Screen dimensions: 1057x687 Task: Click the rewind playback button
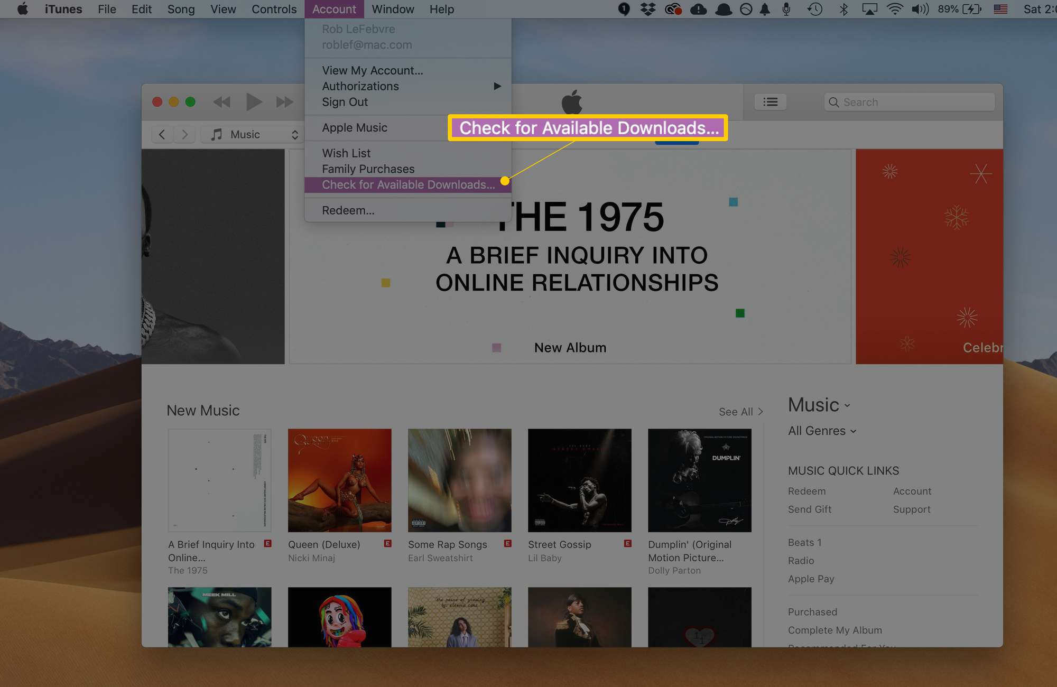221,102
